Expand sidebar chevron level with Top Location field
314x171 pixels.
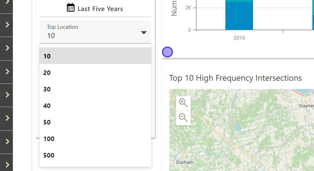point(7,25)
